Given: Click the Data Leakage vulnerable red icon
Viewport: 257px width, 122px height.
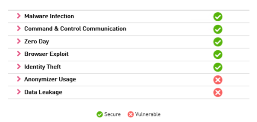Looking at the screenshot, I should pyautogui.click(x=218, y=93).
